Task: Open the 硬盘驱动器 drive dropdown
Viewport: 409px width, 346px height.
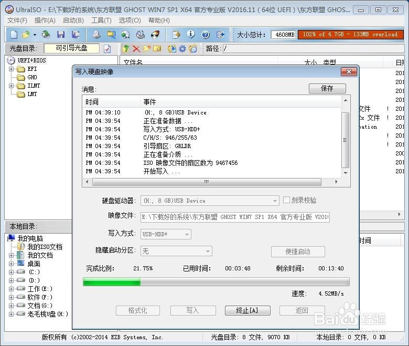Action: pos(274,201)
